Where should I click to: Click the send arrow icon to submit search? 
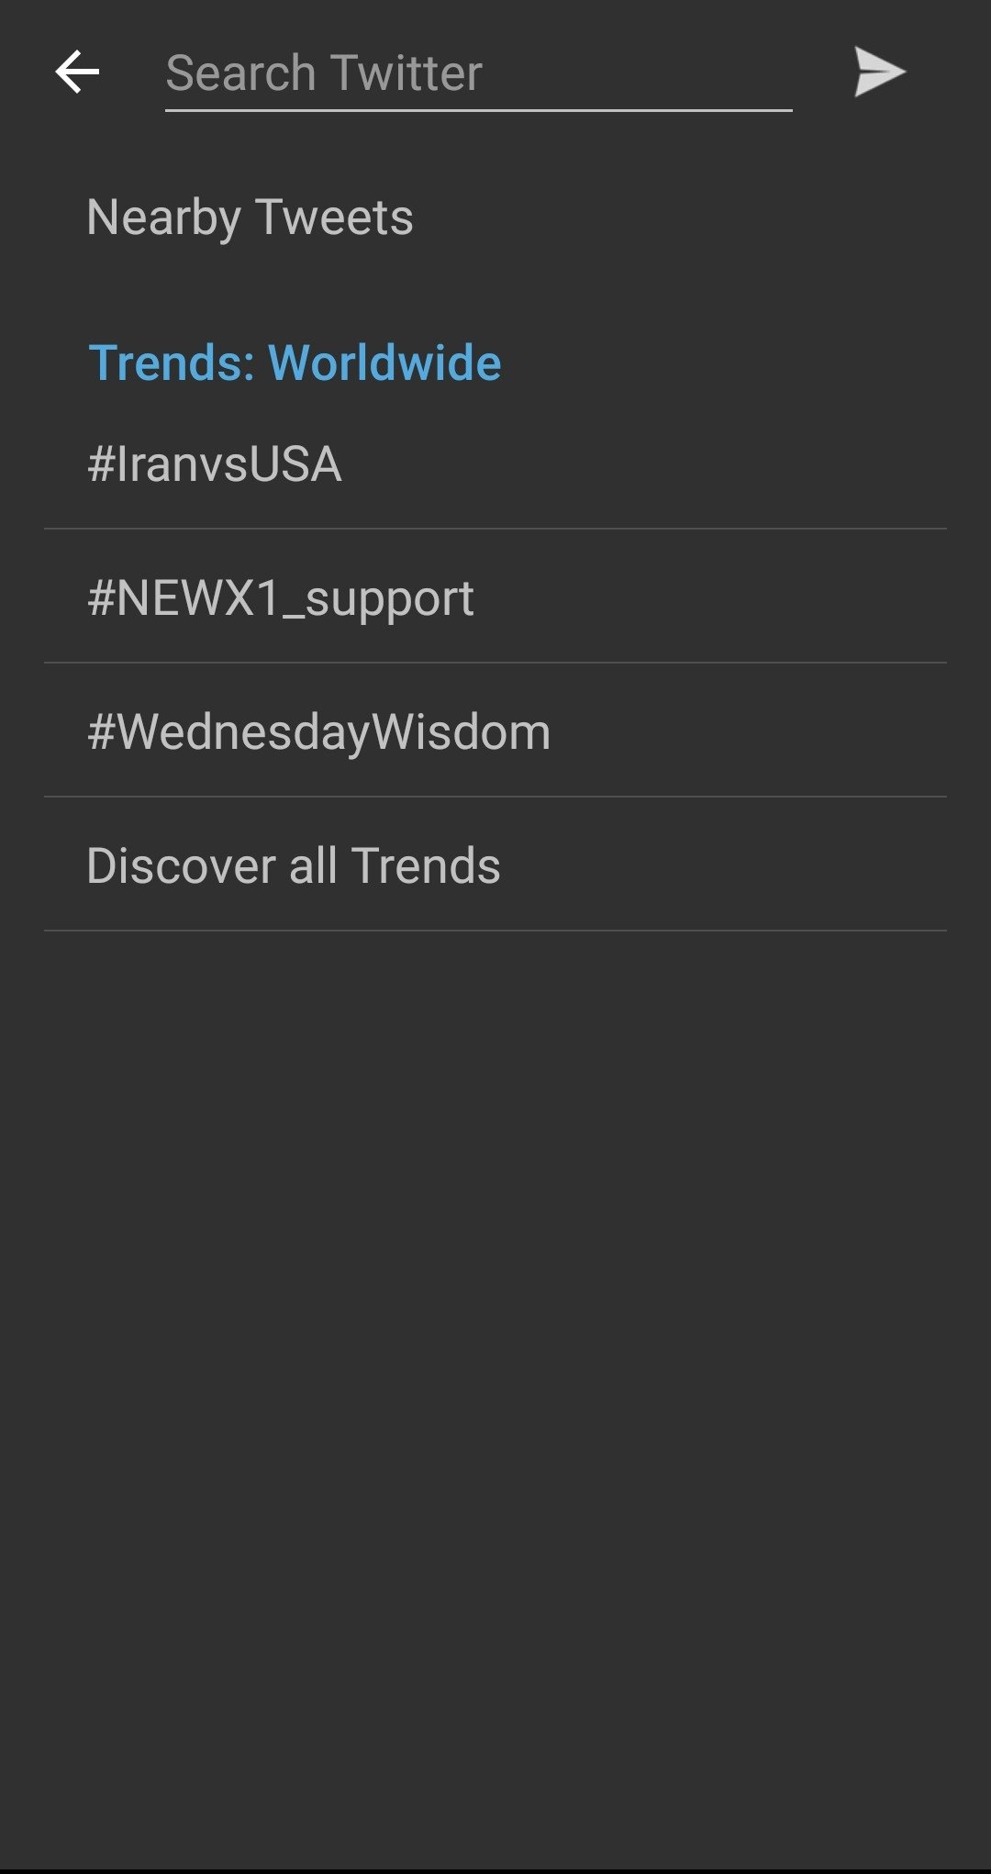click(880, 72)
